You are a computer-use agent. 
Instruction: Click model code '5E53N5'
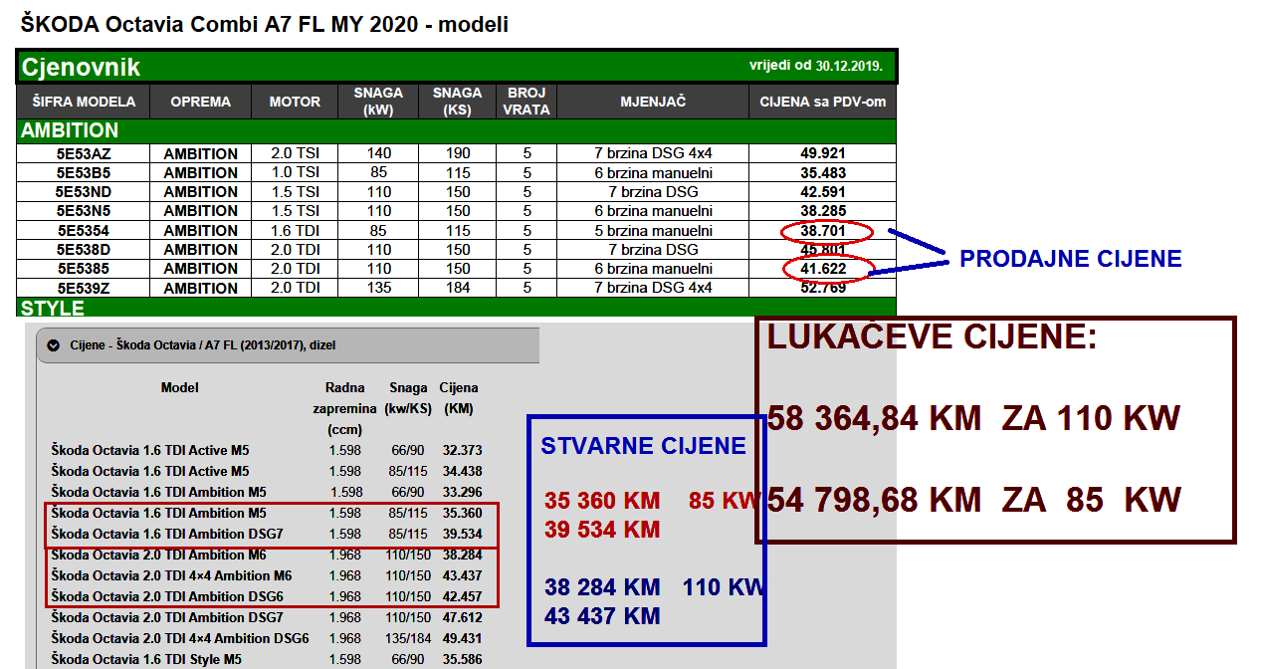click(84, 211)
